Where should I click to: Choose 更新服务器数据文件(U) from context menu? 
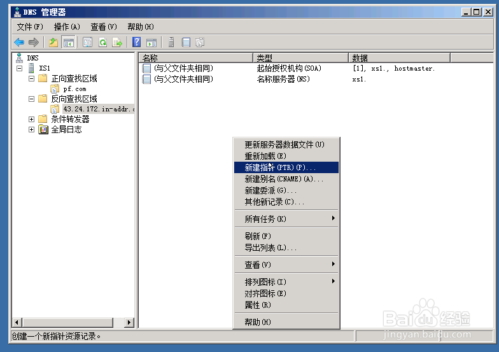tap(286, 144)
